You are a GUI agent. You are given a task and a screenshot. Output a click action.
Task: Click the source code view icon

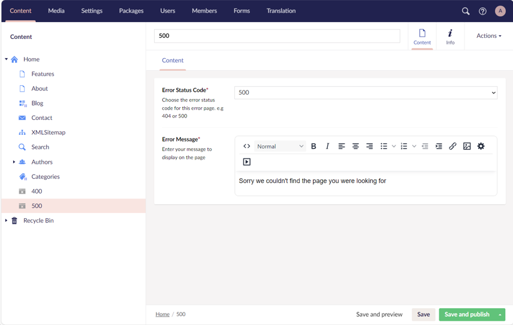point(246,146)
